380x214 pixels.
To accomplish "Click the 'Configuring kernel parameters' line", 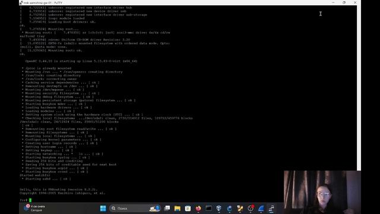I will [x=62, y=140].
